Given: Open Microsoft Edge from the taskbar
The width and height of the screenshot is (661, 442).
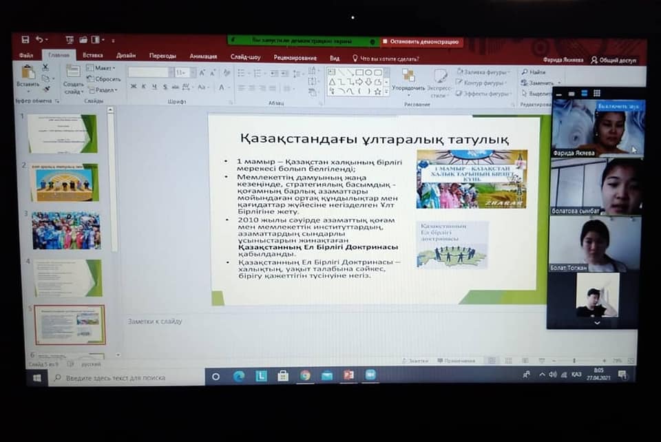Looking at the screenshot, I should (239, 376).
